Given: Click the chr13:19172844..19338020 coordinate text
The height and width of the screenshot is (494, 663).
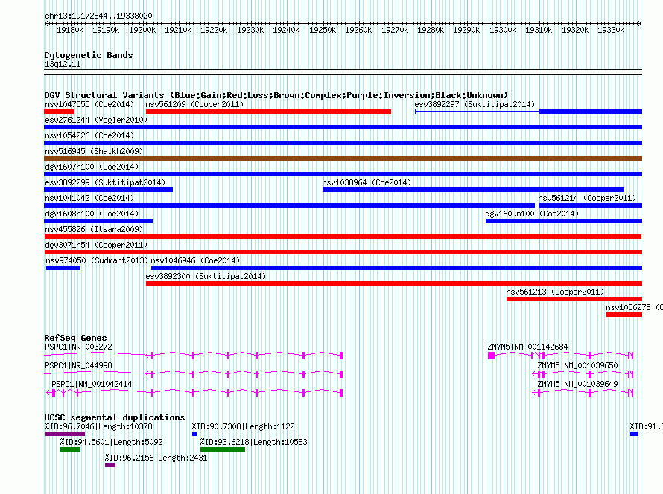Looking at the screenshot, I should pos(98,16).
